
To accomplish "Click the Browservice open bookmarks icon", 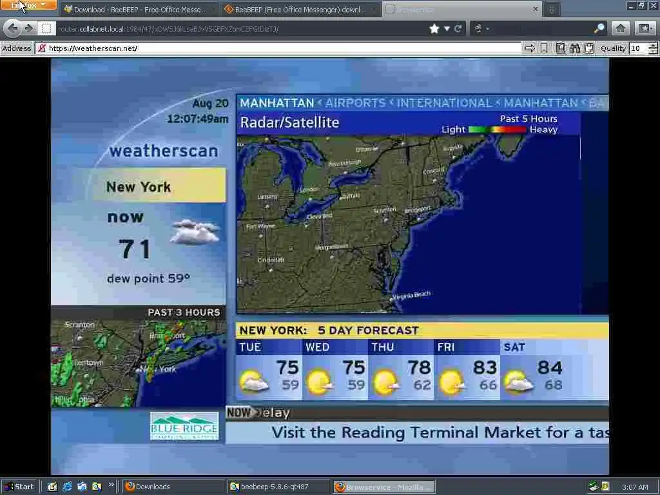I will 561,48.
